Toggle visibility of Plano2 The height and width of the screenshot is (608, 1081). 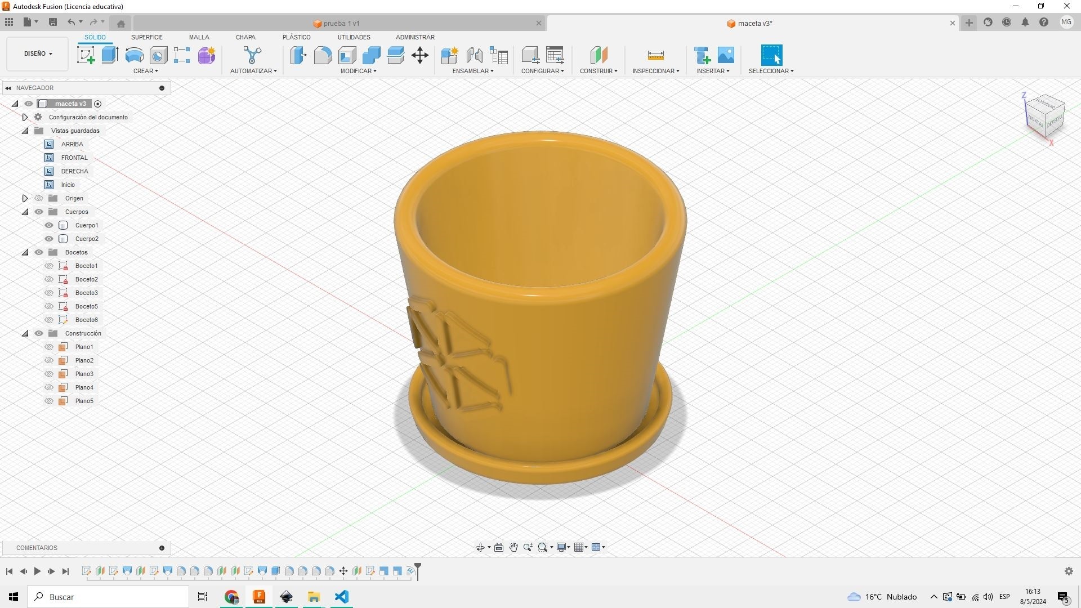(x=49, y=360)
